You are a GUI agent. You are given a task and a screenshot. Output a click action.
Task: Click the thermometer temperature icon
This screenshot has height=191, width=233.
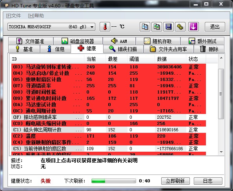[x=105, y=27]
